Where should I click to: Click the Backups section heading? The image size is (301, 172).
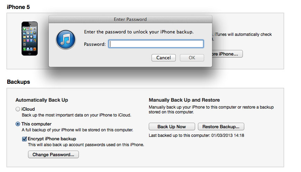(x=18, y=82)
